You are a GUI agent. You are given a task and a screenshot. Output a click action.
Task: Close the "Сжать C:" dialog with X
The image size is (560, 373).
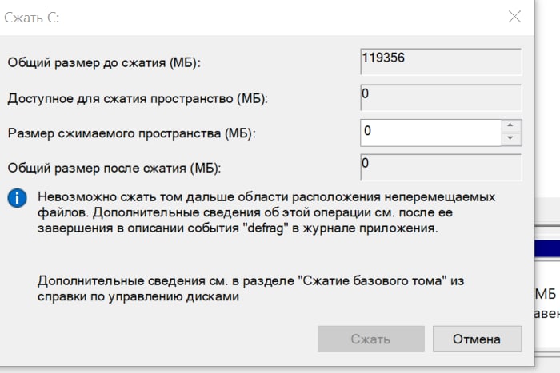pos(514,17)
